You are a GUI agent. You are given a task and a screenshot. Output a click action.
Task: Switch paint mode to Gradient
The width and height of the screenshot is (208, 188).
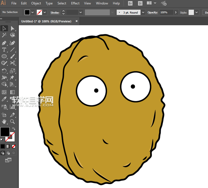(8, 146)
